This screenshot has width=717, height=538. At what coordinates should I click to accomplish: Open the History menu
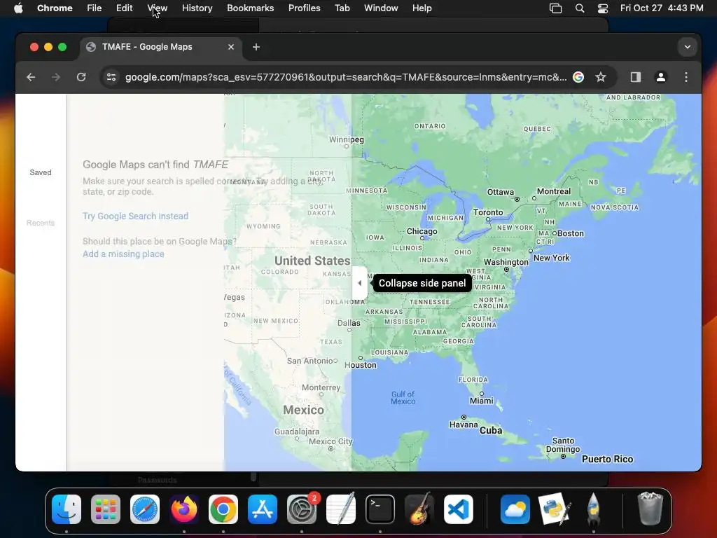point(197,8)
